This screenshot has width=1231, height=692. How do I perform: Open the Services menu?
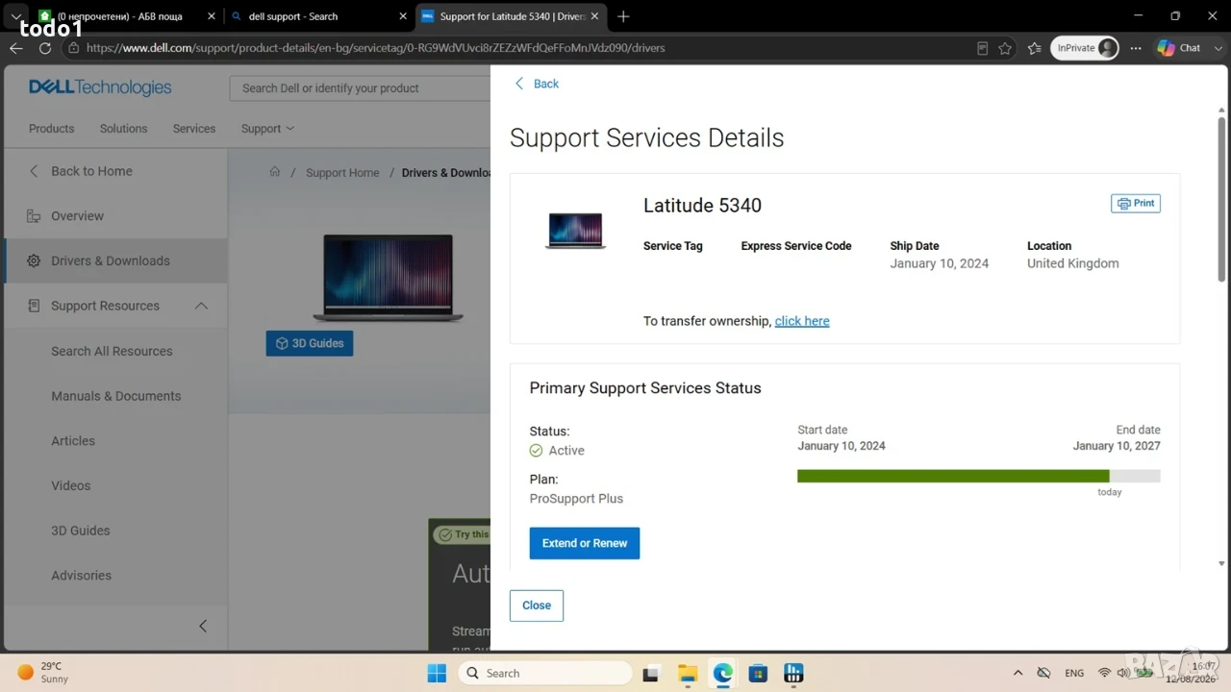pos(194,129)
